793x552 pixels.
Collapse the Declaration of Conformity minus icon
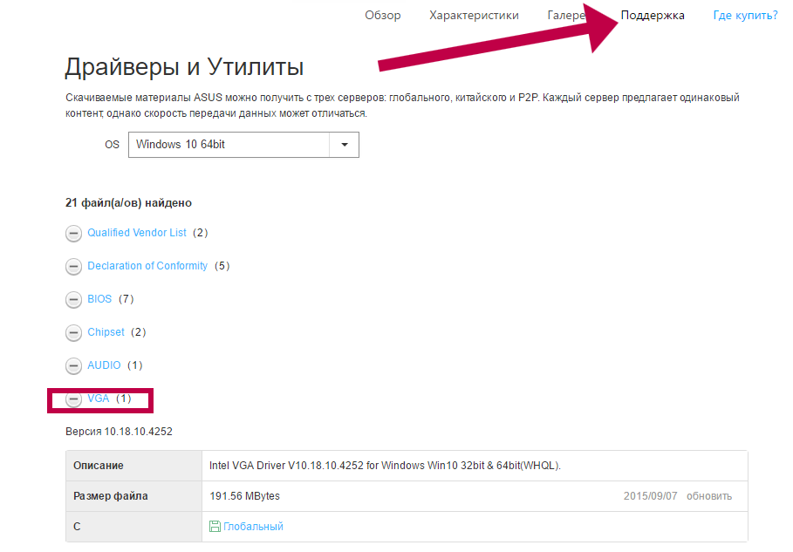(x=73, y=267)
